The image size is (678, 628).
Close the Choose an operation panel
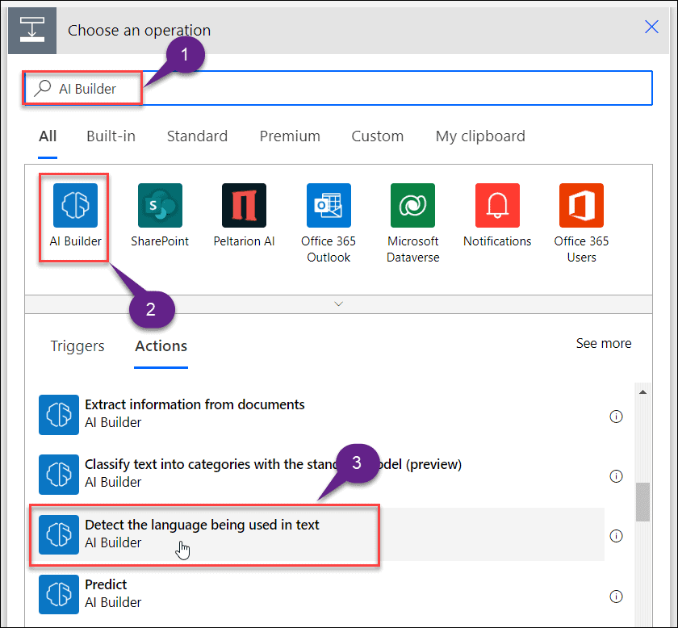pos(651,27)
